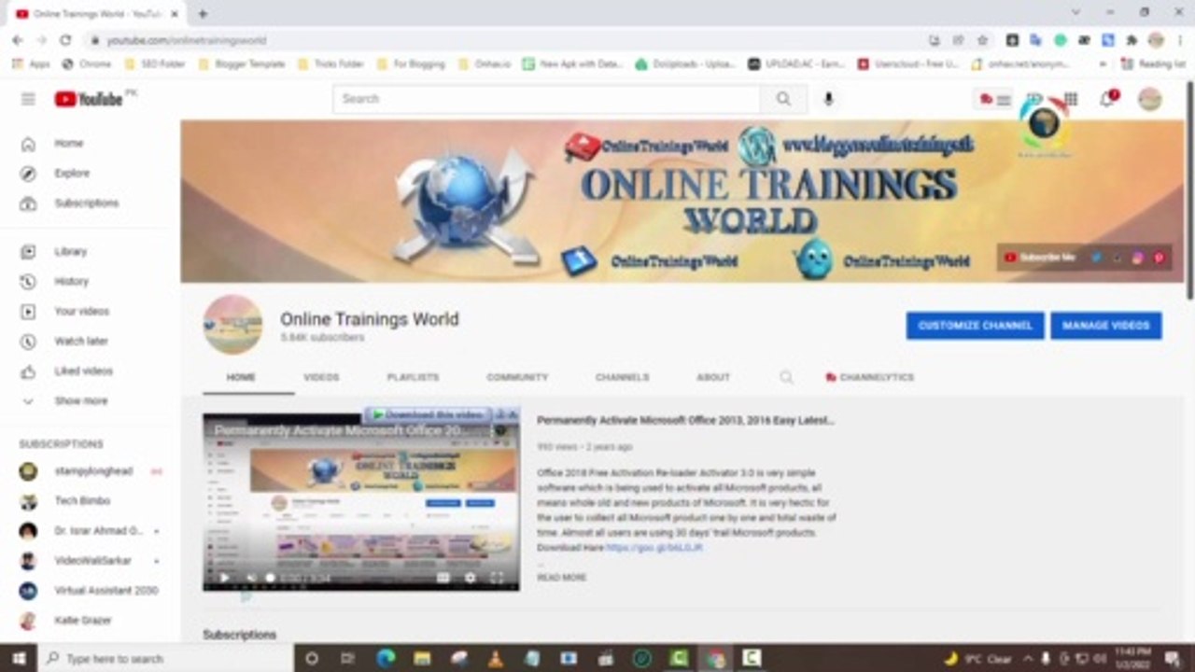
Task: Bookmark this page with the star
Action: (982, 40)
